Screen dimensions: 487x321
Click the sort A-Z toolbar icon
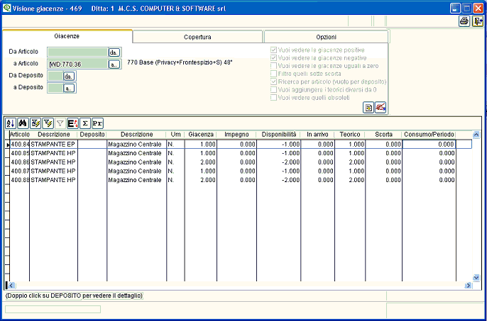point(11,123)
